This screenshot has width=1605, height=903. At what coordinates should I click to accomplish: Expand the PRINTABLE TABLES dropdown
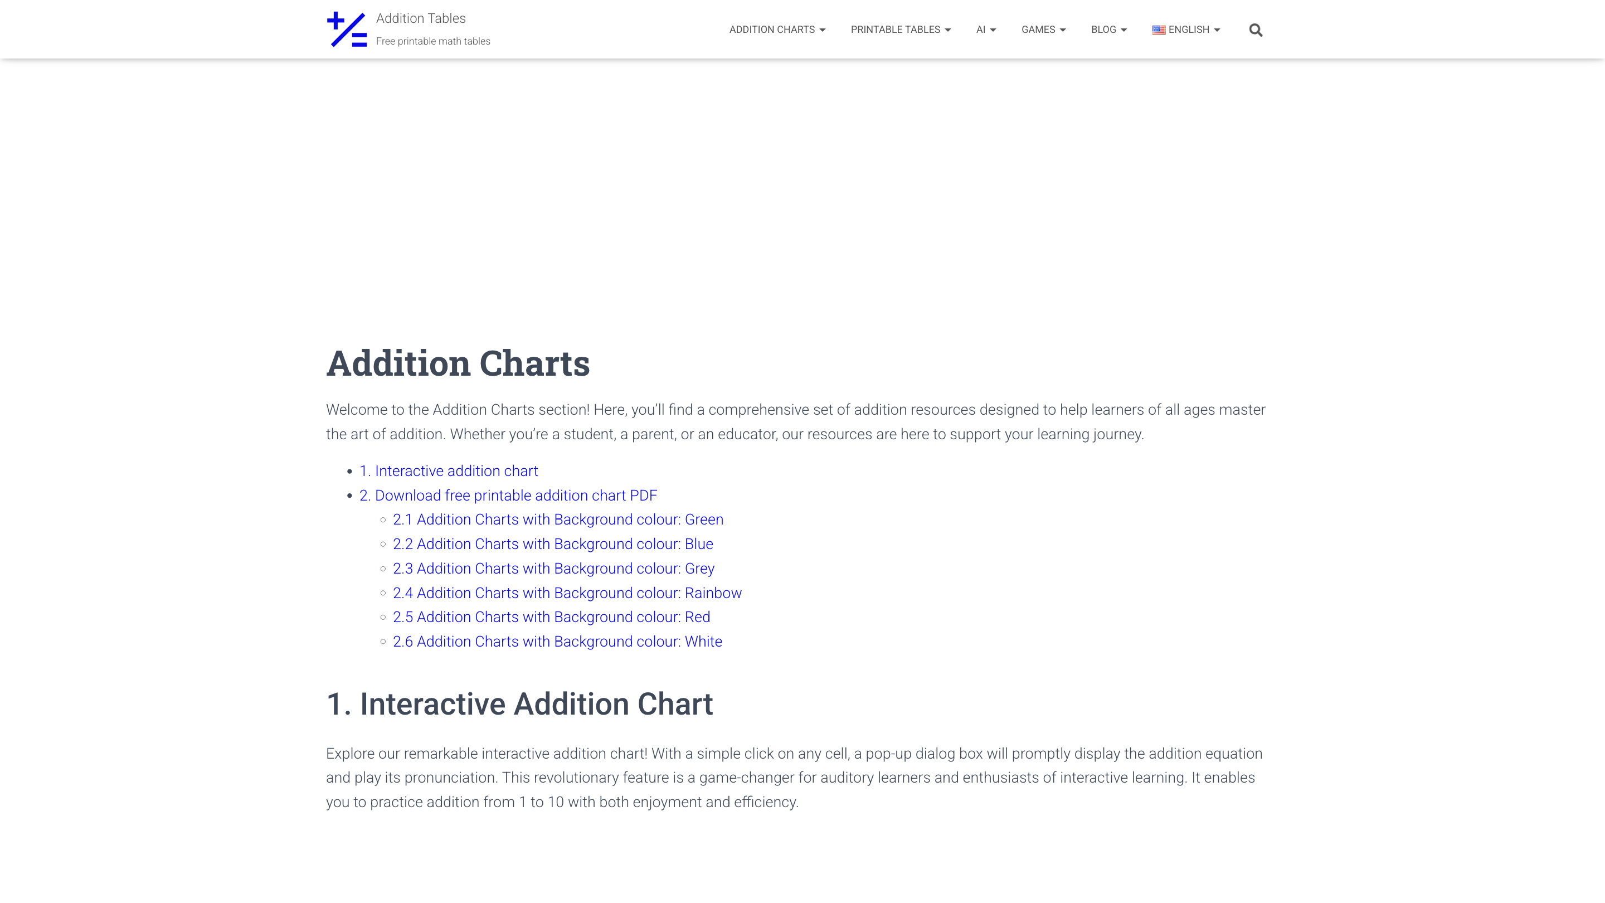pos(896,30)
